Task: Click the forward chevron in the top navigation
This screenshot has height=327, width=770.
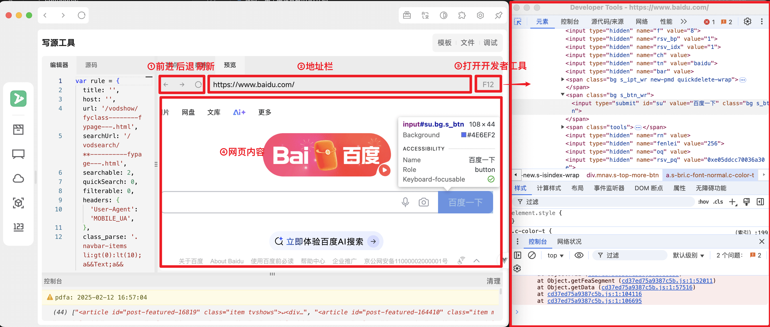Action: [x=63, y=15]
